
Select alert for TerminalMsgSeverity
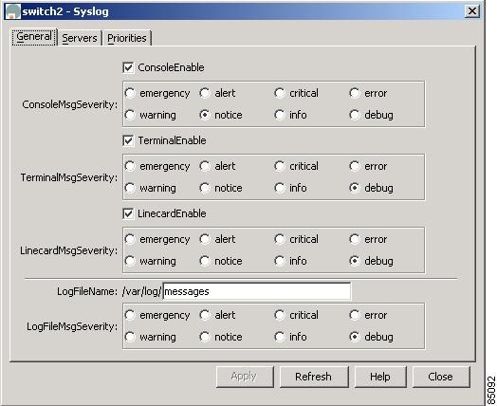[x=205, y=166]
